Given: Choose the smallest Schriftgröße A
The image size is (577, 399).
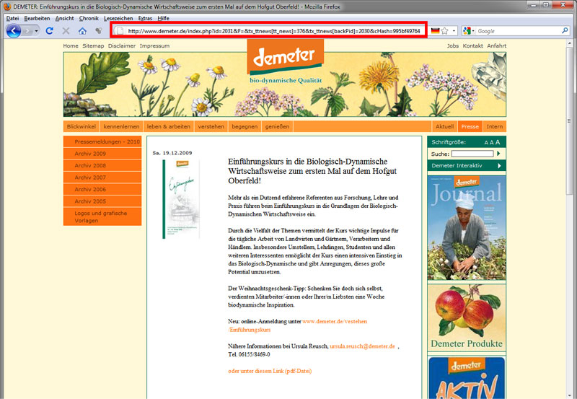Looking at the screenshot, I should tap(486, 142).
